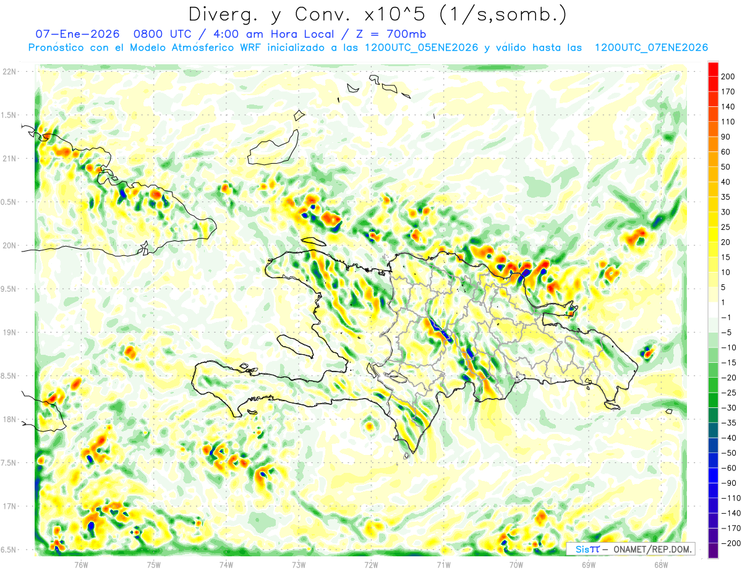Click the '1.5N' latitude label

point(9,116)
